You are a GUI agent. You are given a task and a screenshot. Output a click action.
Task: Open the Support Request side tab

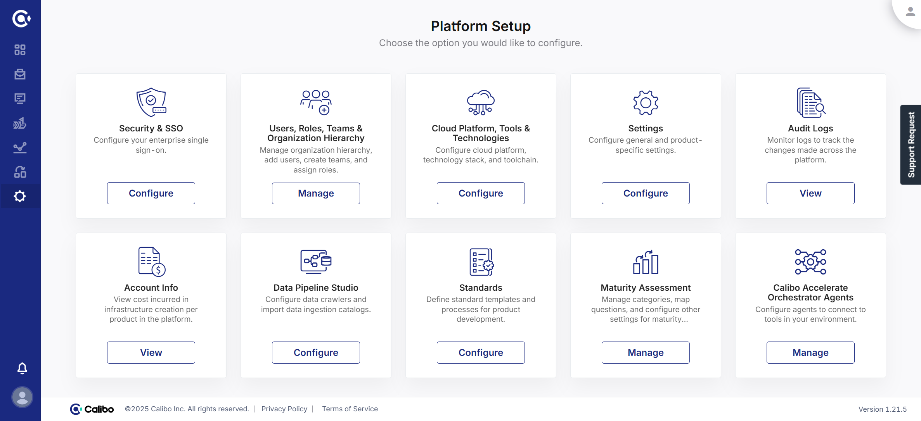click(911, 145)
